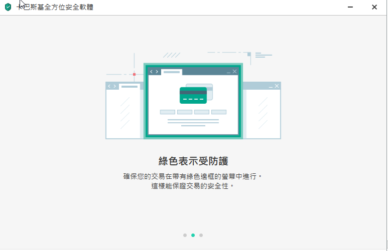388x251 pixels.
Task: Click the tab on the left background window illustration
Action: click(x=130, y=86)
